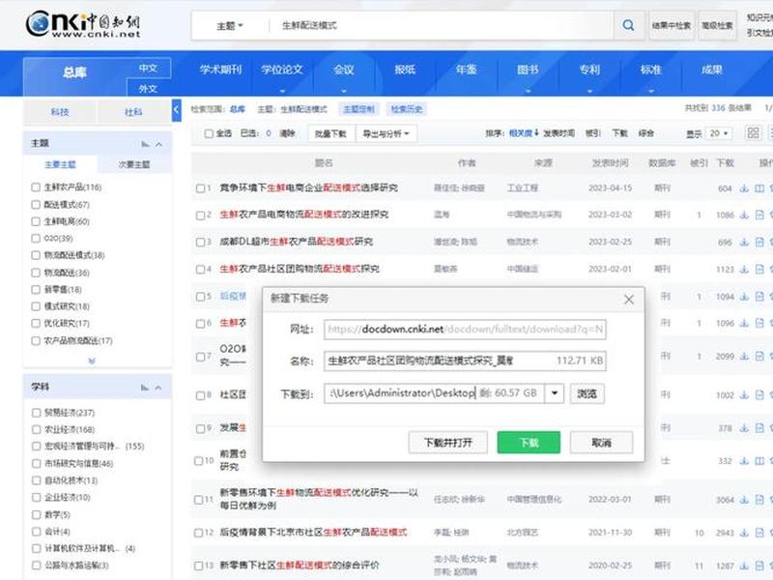773x580 pixels.
Task: Download icon for row 9 (378 downloads)
Action: click(x=744, y=428)
